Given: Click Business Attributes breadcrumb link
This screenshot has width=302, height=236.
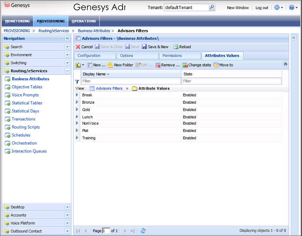Looking at the screenshot, I should (x=94, y=31).
